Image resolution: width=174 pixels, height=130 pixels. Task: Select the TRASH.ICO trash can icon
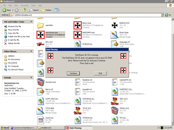114,111
